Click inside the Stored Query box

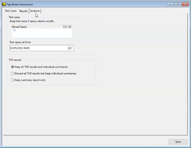(42, 33)
